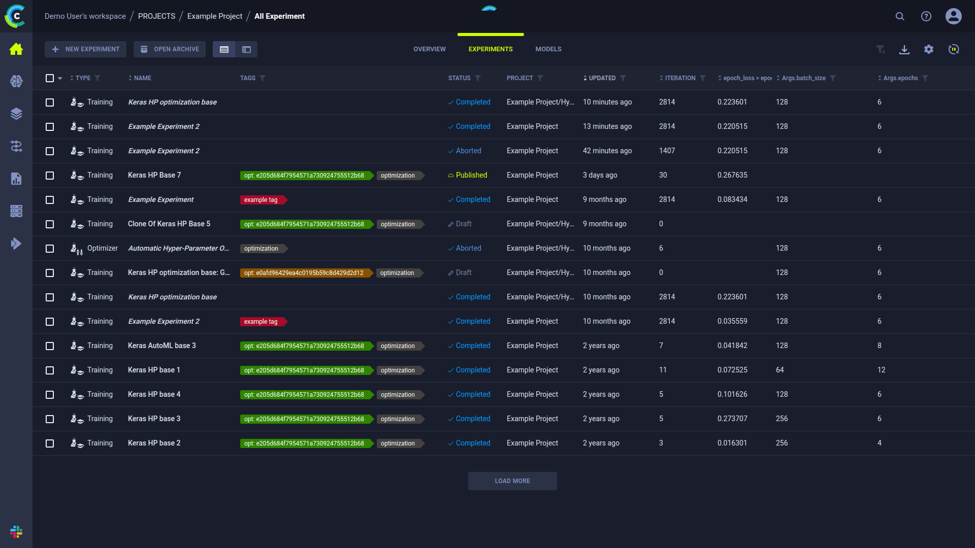Open the STATUS column filter
Image resolution: width=975 pixels, height=548 pixels.
[x=477, y=78]
